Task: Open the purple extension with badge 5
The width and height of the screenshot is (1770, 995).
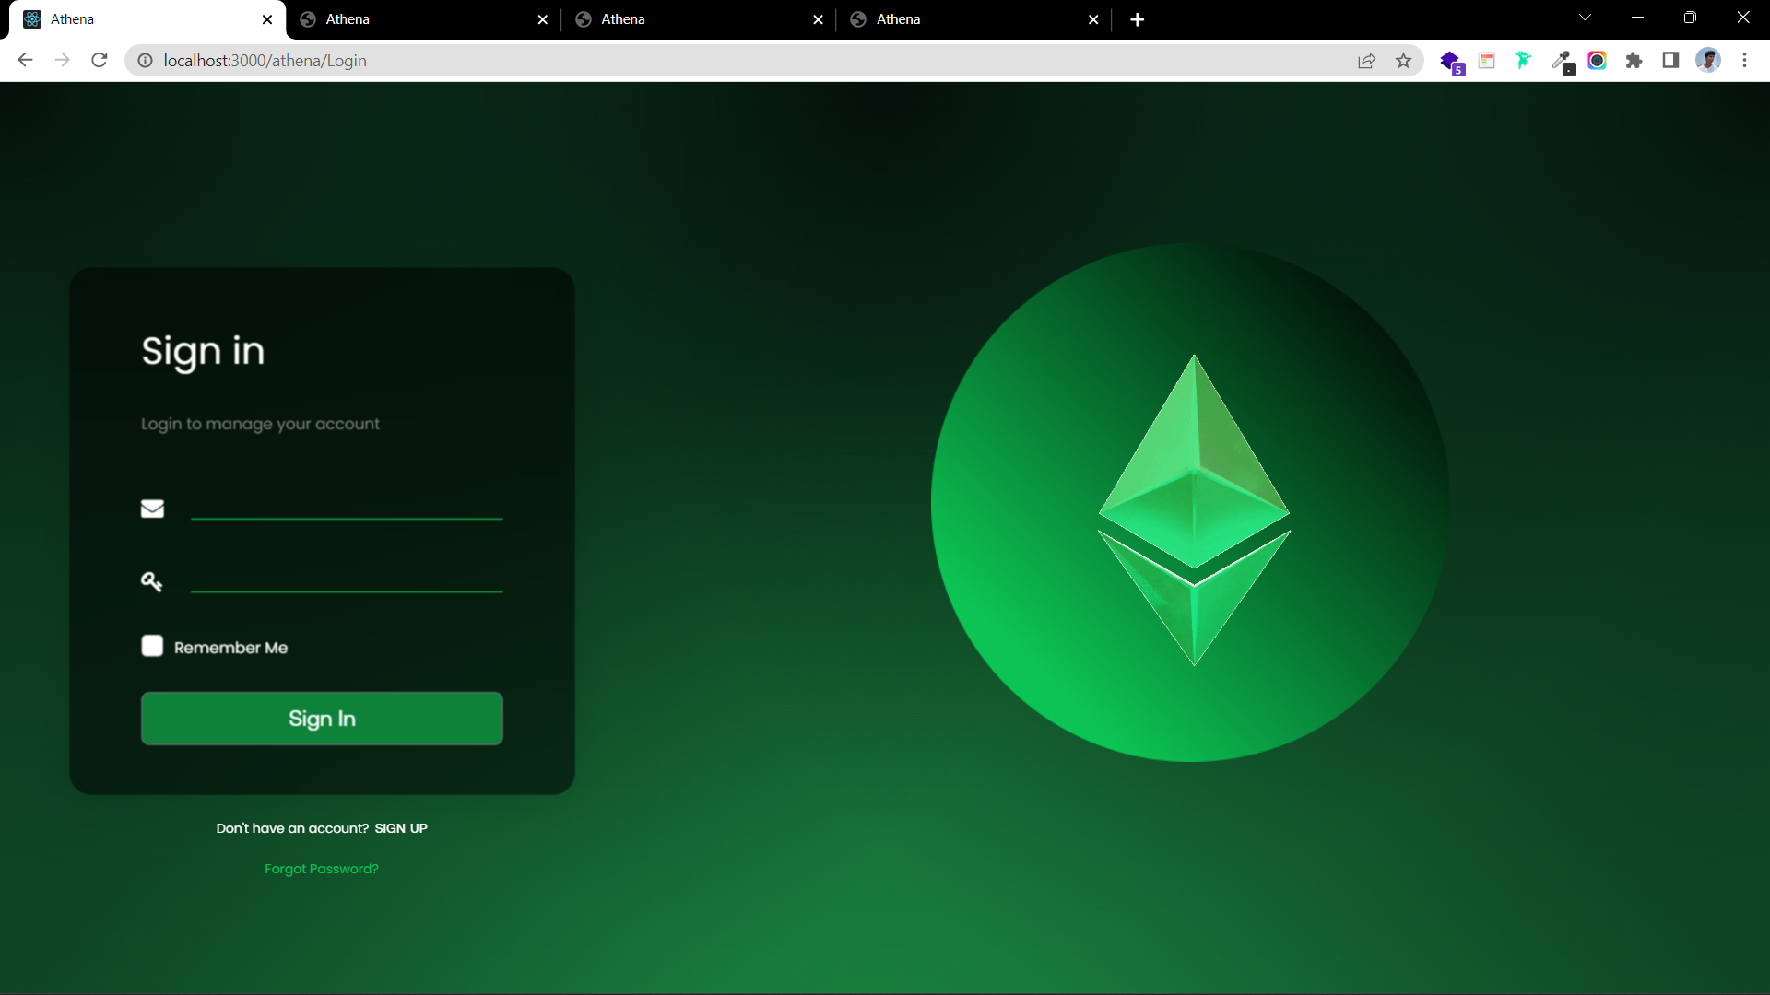Action: [x=1452, y=60]
